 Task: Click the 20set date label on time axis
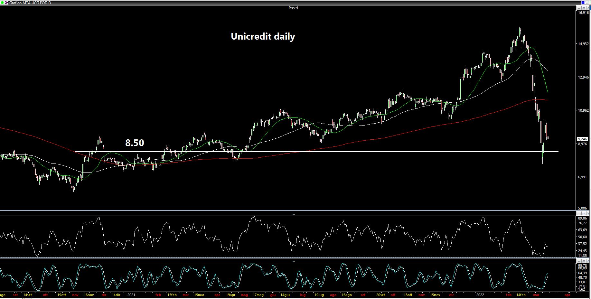pyautogui.click(x=380, y=295)
